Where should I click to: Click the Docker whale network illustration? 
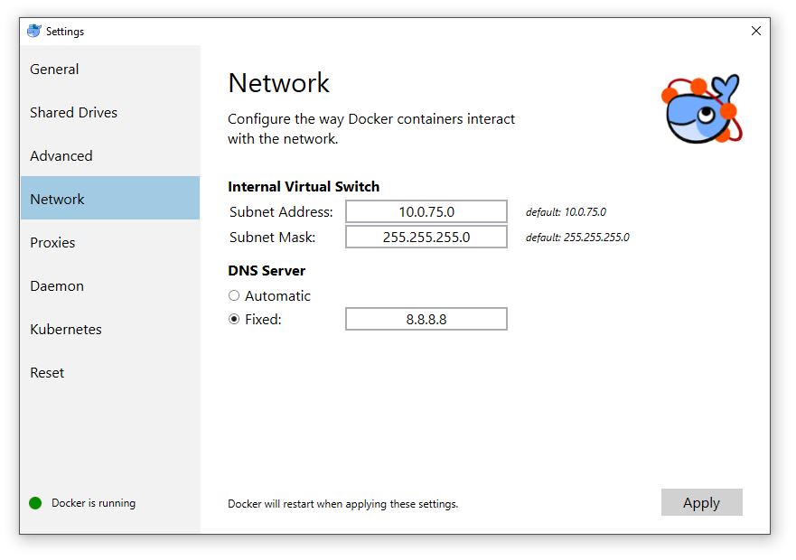(x=702, y=108)
